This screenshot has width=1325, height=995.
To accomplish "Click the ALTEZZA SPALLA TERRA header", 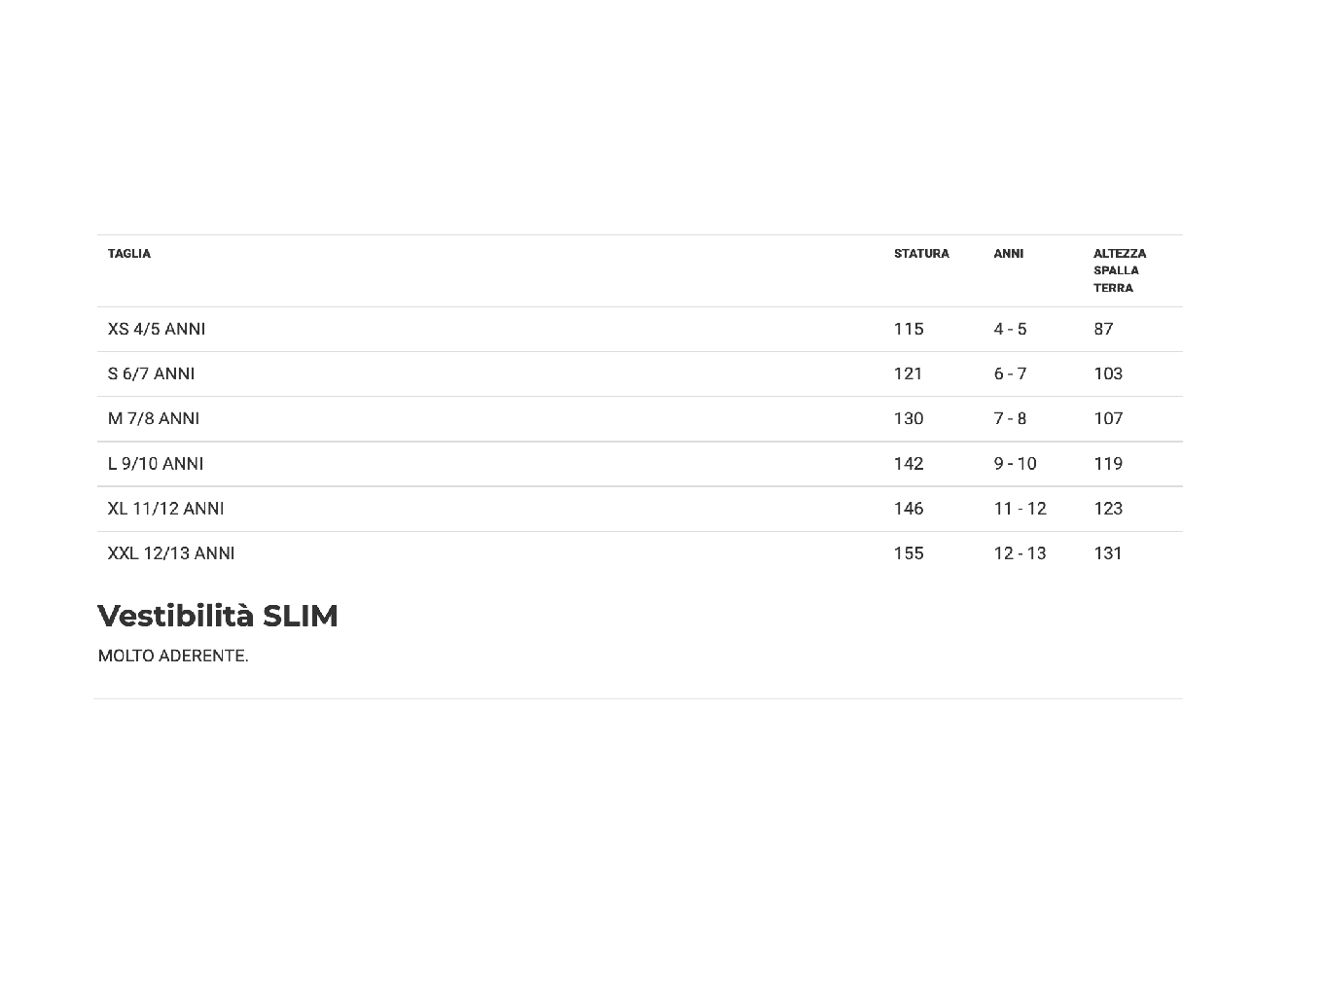I will click(x=1119, y=270).
